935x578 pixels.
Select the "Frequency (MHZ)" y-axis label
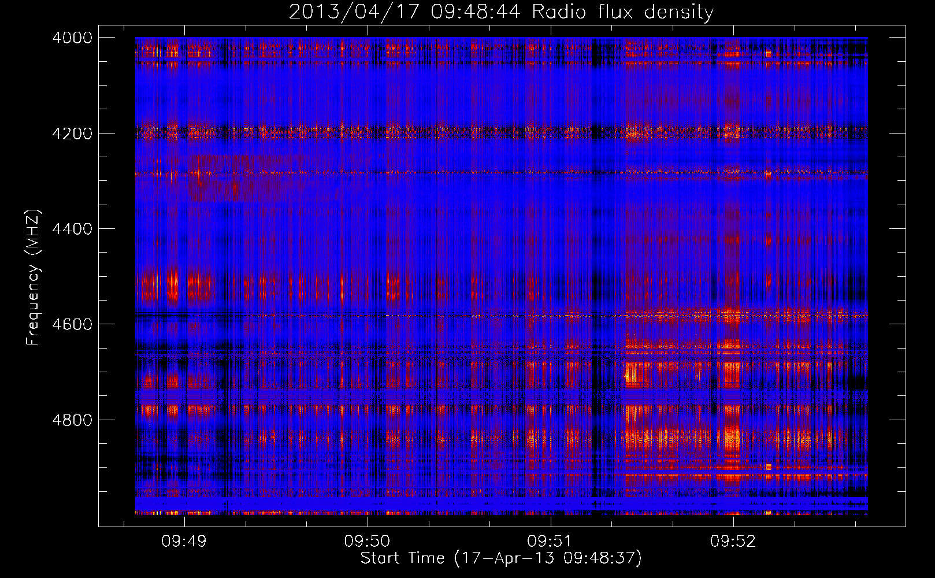point(32,277)
